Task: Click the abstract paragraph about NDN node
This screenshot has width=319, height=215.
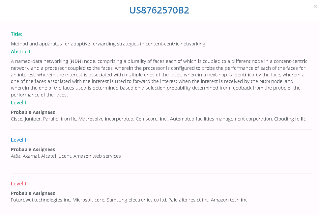Action: pos(159,78)
